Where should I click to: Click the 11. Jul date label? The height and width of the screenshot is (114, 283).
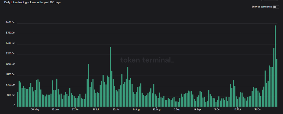point(96,109)
